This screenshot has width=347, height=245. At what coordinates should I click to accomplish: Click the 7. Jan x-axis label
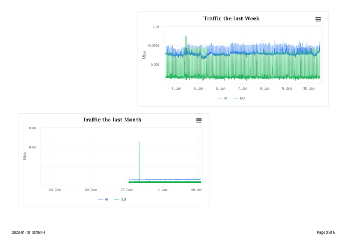(243, 89)
